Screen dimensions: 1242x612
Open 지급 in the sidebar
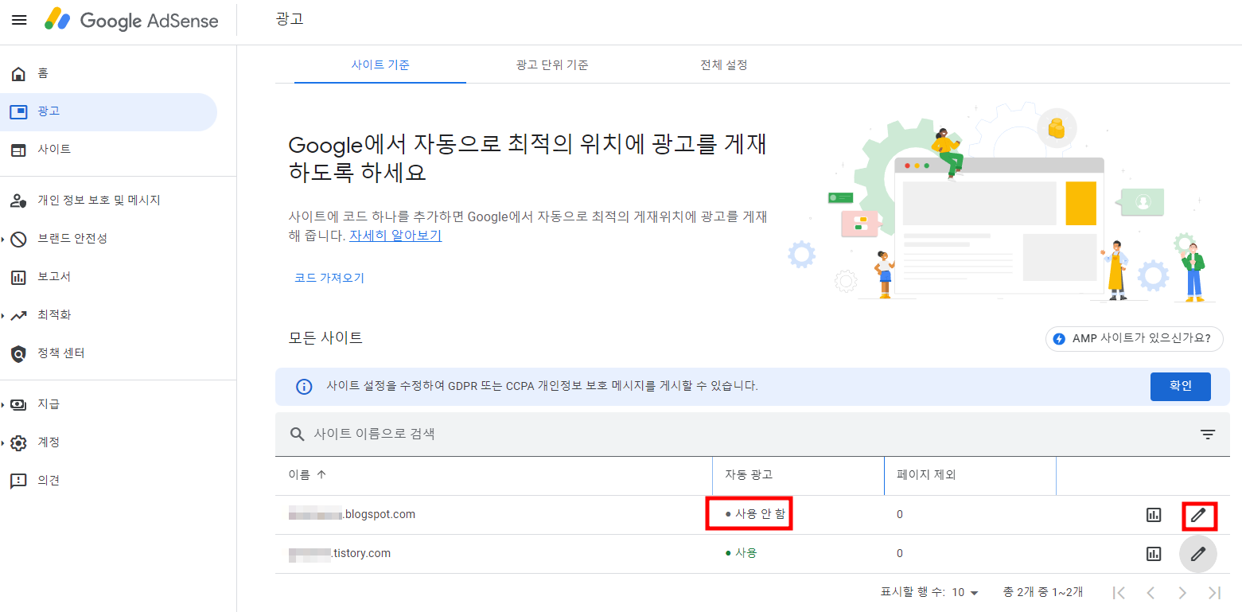tap(108, 404)
